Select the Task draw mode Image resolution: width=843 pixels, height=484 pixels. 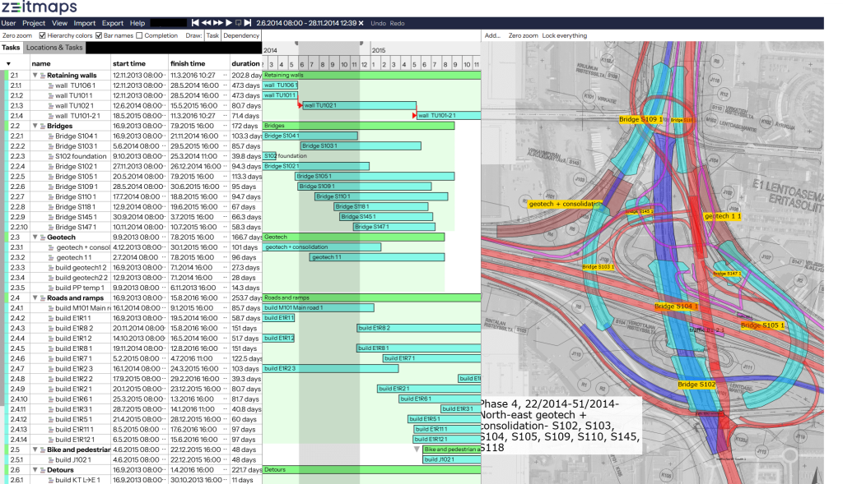(x=213, y=35)
